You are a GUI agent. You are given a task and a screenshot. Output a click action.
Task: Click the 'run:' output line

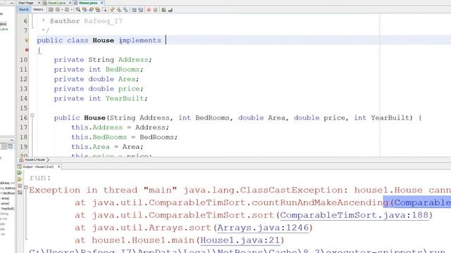(40, 178)
